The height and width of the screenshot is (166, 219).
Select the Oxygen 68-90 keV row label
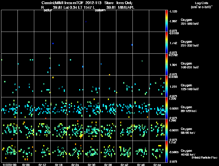(188, 131)
